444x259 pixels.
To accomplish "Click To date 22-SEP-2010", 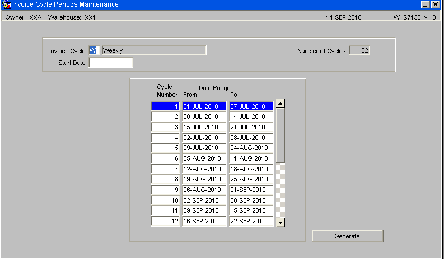I will [x=251, y=221].
